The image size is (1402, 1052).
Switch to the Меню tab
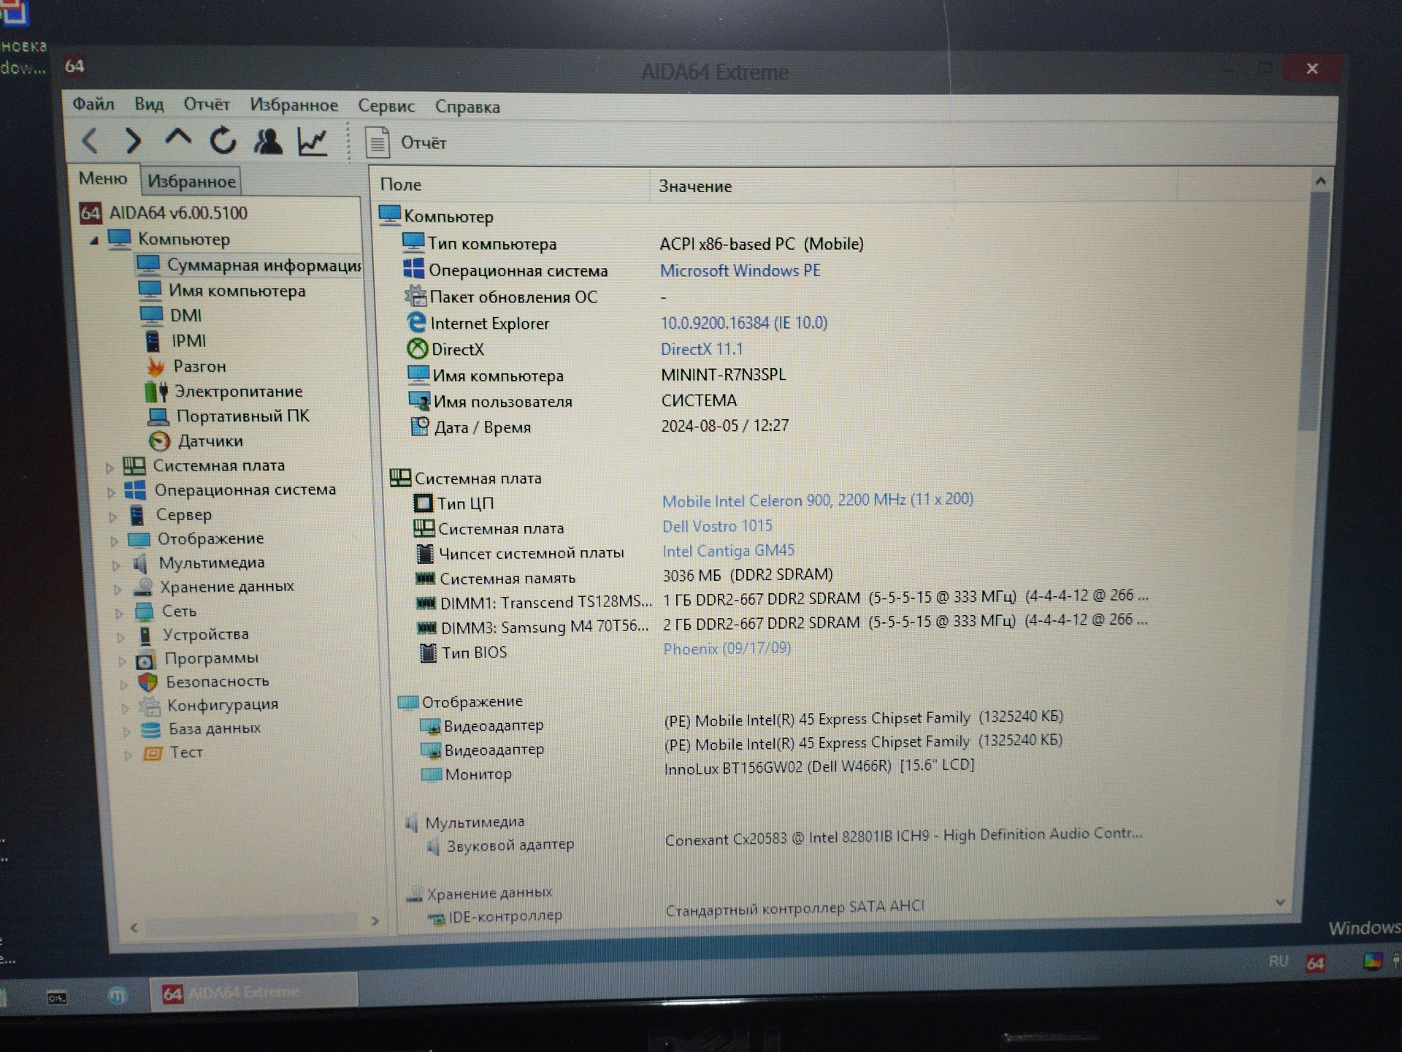click(103, 178)
